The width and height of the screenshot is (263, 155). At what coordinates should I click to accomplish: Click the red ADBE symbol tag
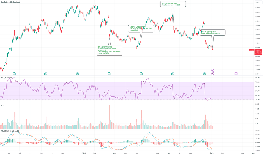coord(251,50)
